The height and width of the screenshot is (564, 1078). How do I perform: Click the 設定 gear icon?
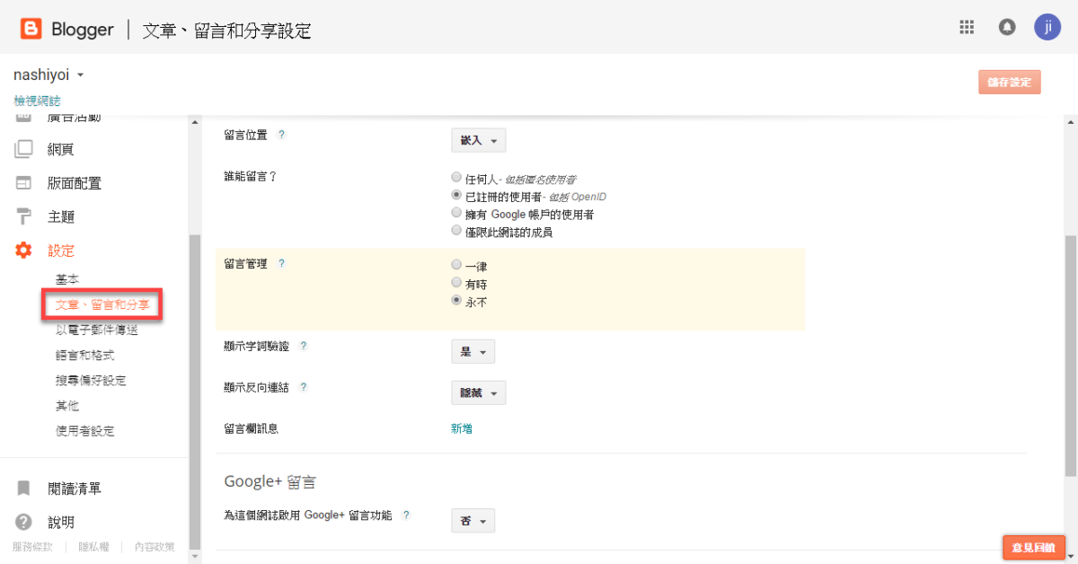pyautogui.click(x=24, y=251)
